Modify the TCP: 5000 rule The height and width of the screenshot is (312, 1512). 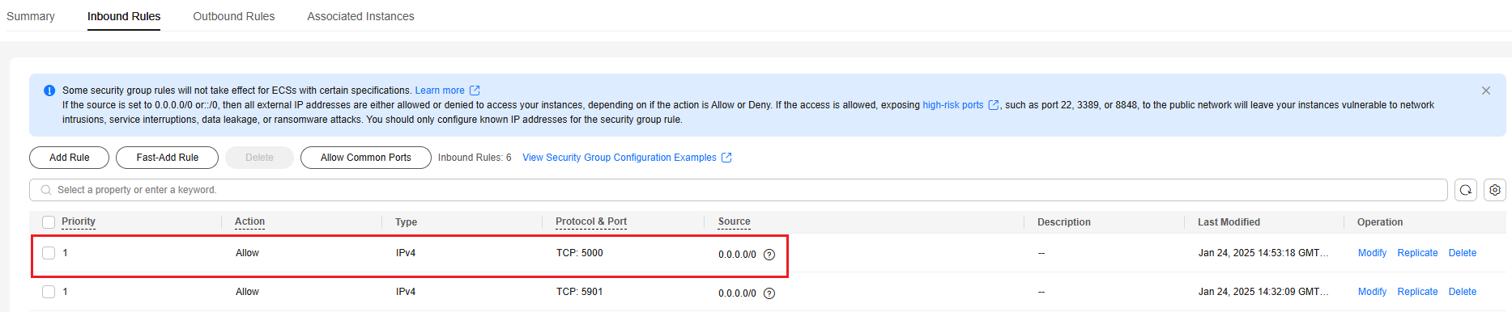click(x=1372, y=253)
